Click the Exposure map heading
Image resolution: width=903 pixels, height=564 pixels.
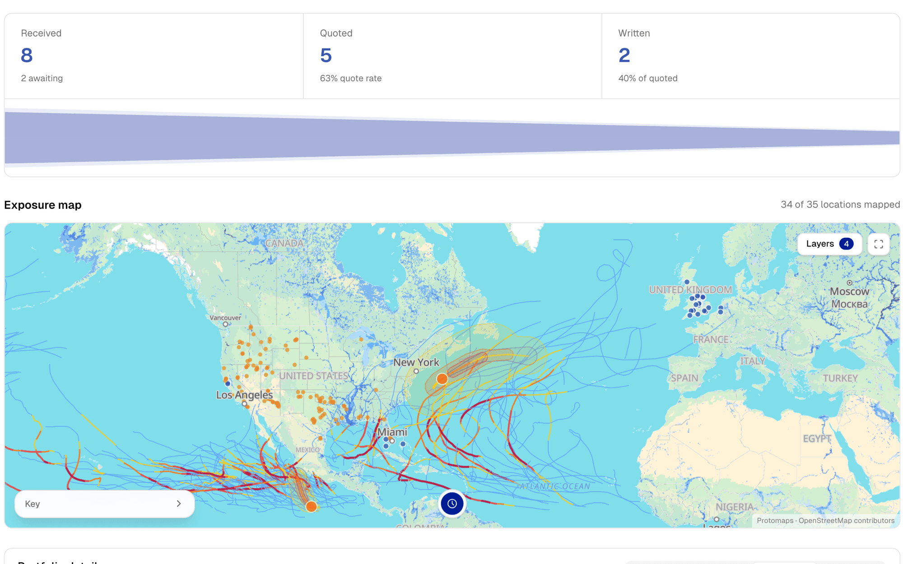[43, 205]
